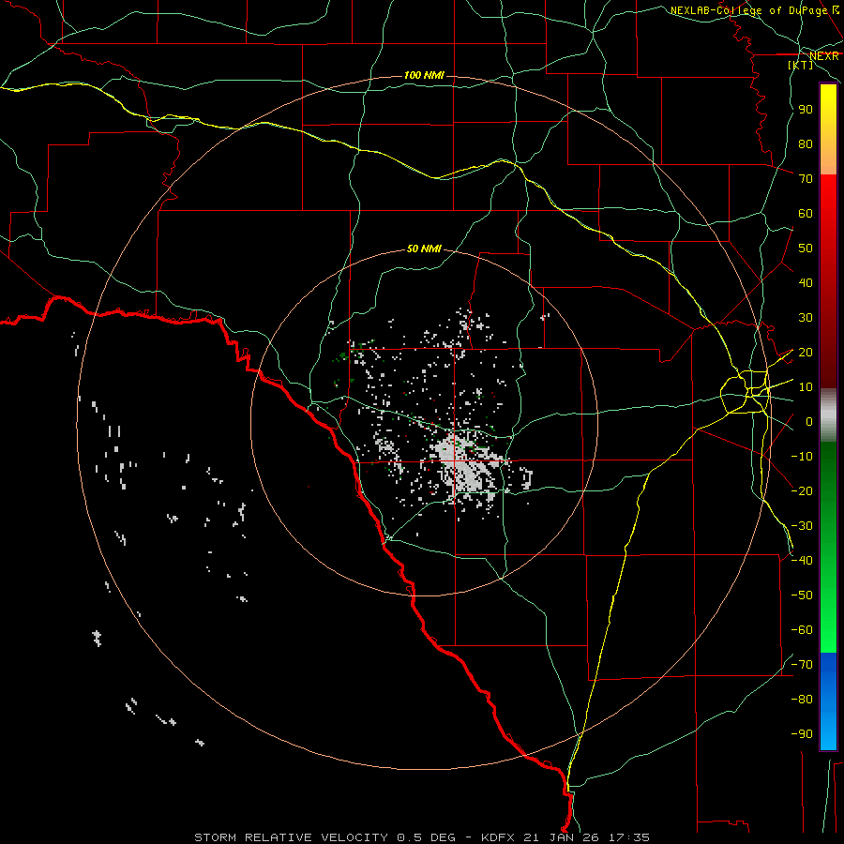Click the gray zero-velocity band in the legend

828,415
